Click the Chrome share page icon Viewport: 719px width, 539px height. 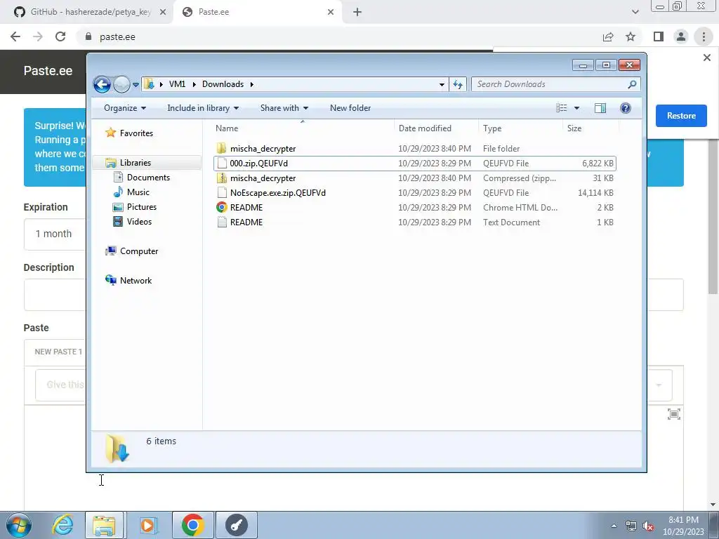pos(608,36)
